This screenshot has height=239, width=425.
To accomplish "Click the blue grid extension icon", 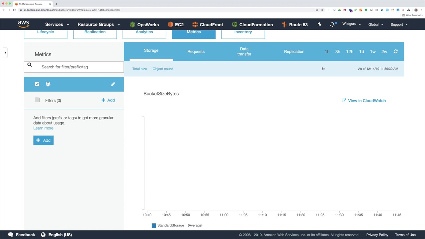I will [x=398, y=10].
